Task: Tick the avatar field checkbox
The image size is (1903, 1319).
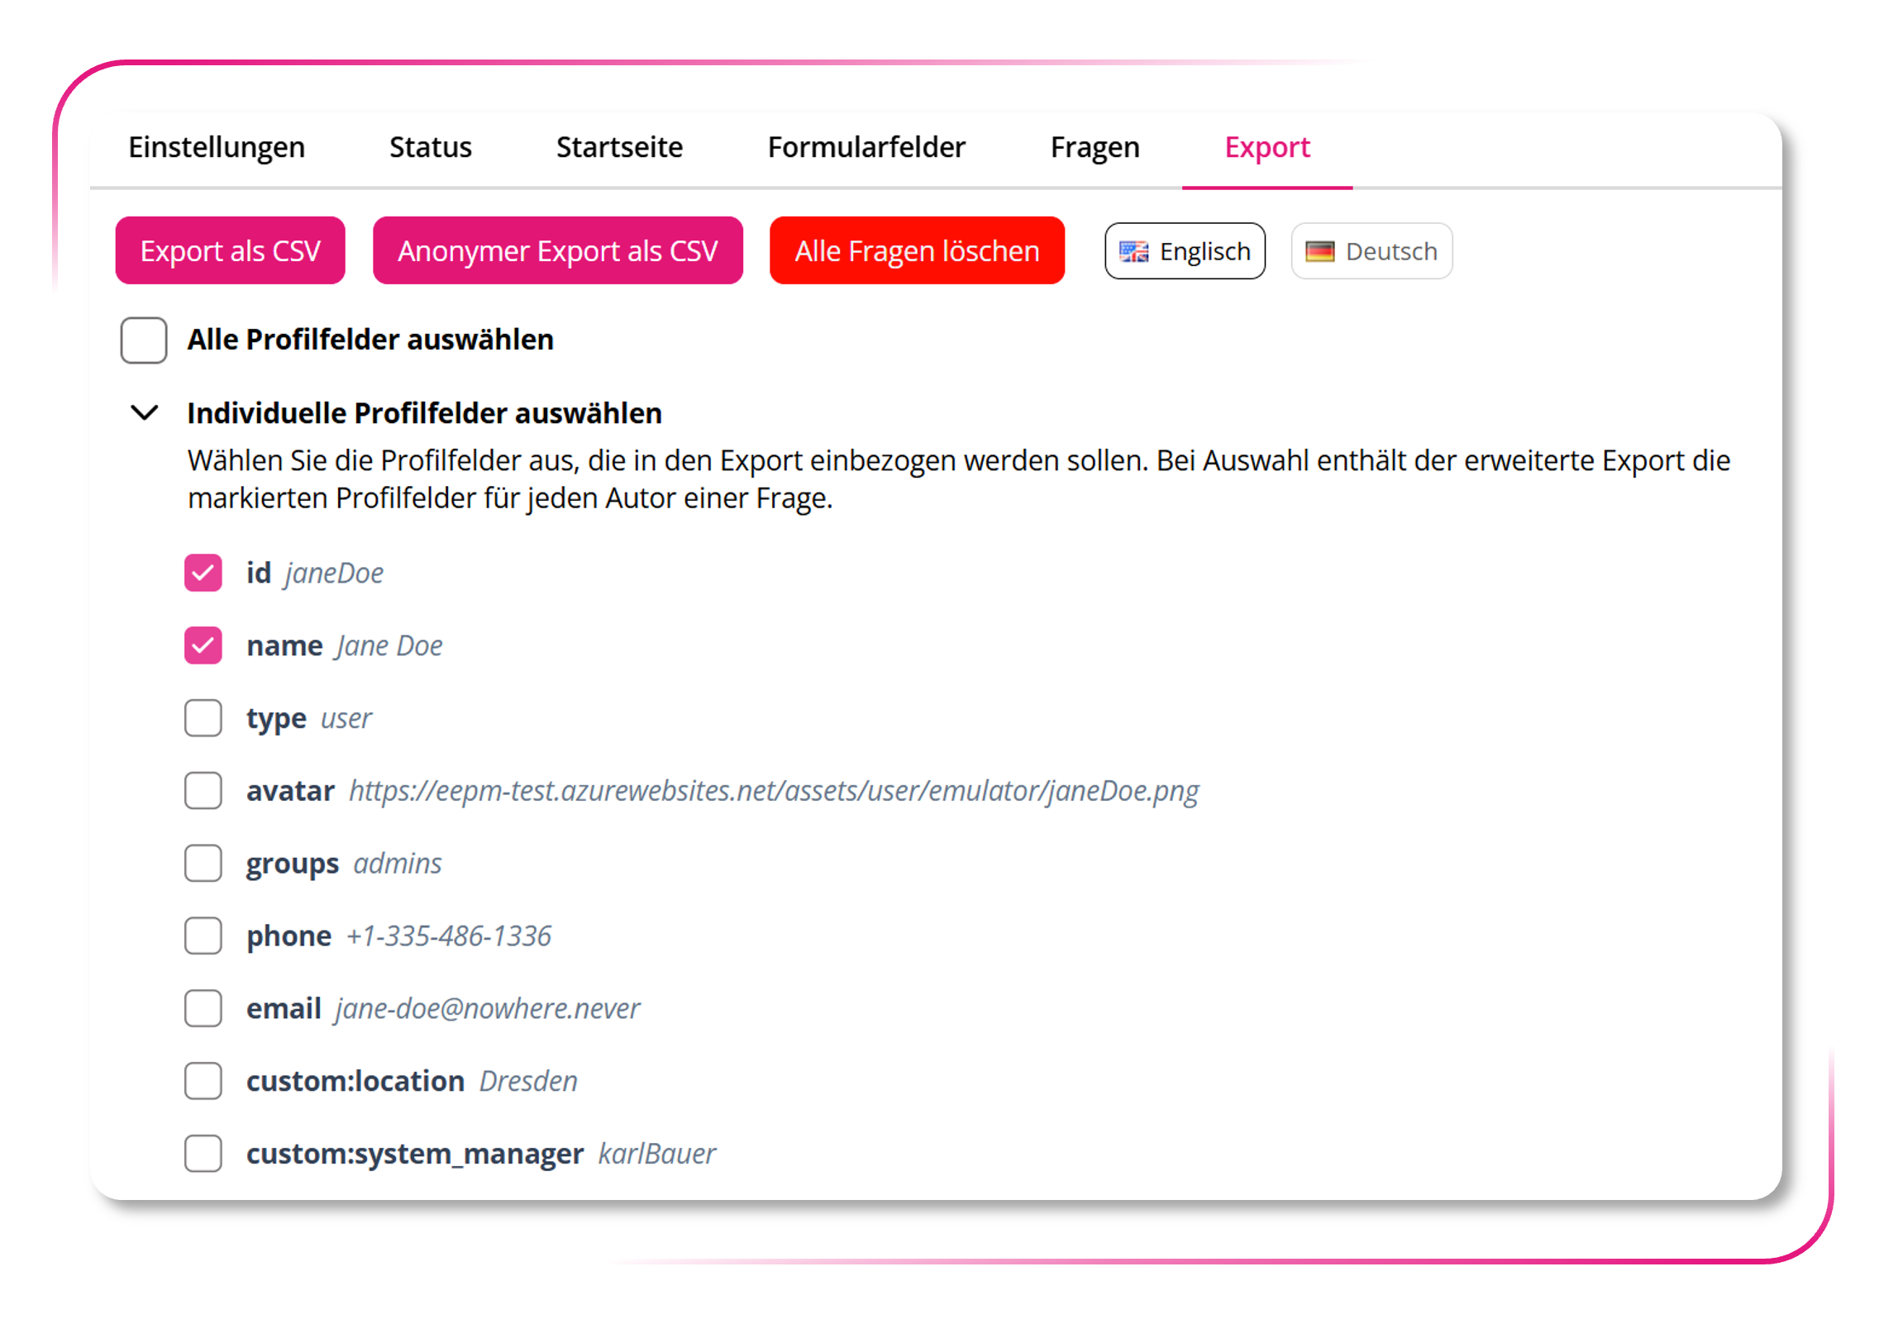Action: coord(203,791)
